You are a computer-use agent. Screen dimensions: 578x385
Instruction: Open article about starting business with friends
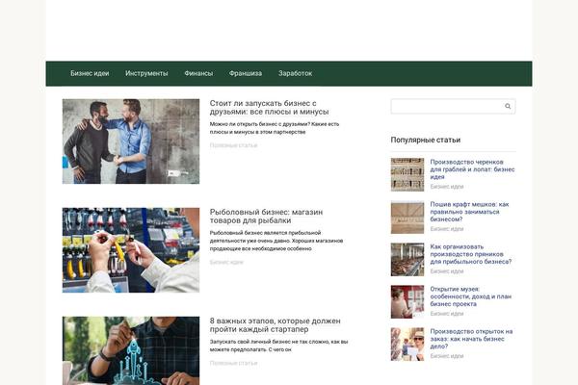pos(269,107)
